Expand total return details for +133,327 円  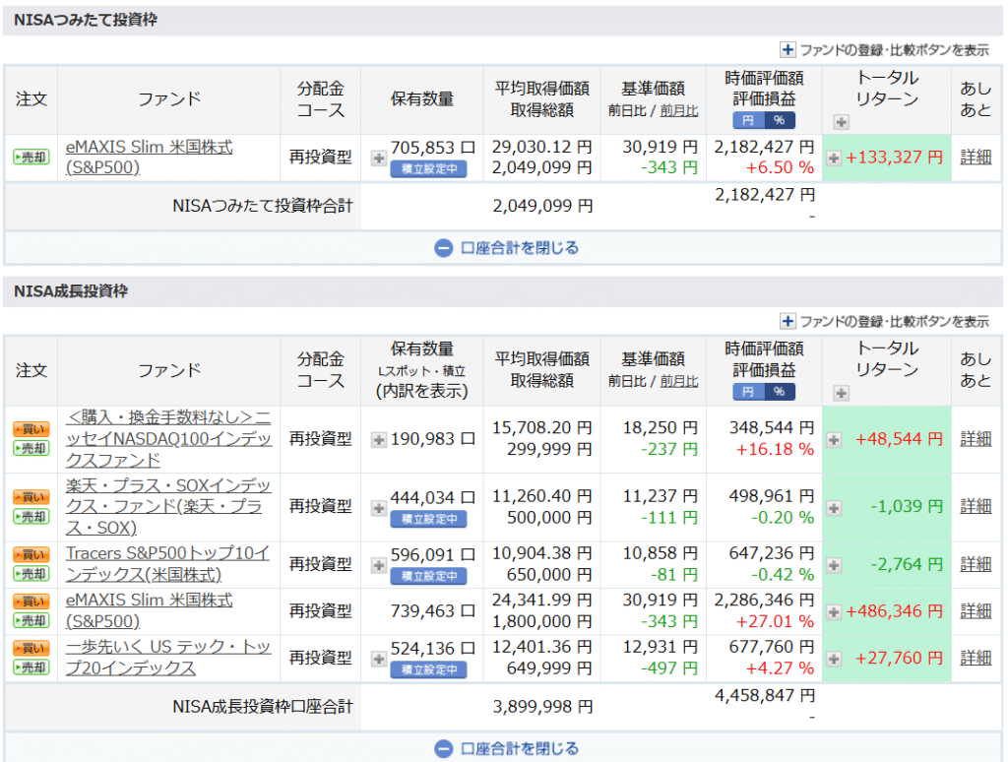click(834, 159)
